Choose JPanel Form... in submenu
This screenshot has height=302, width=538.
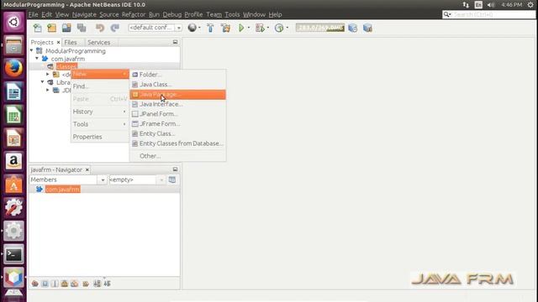[177, 114]
